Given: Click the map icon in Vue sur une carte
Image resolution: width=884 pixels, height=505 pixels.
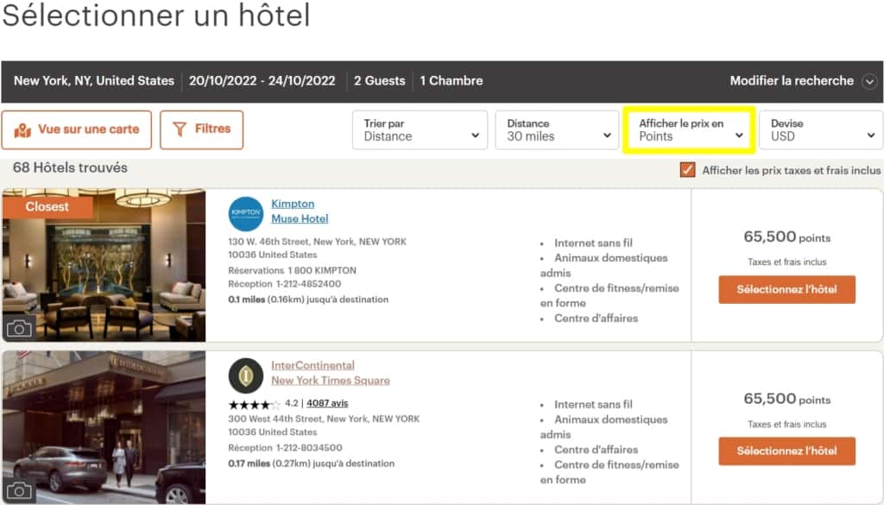Looking at the screenshot, I should coord(22,129).
